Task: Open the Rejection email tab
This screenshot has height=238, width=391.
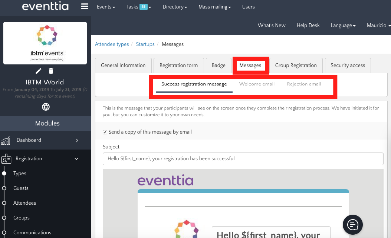Action: point(304,84)
